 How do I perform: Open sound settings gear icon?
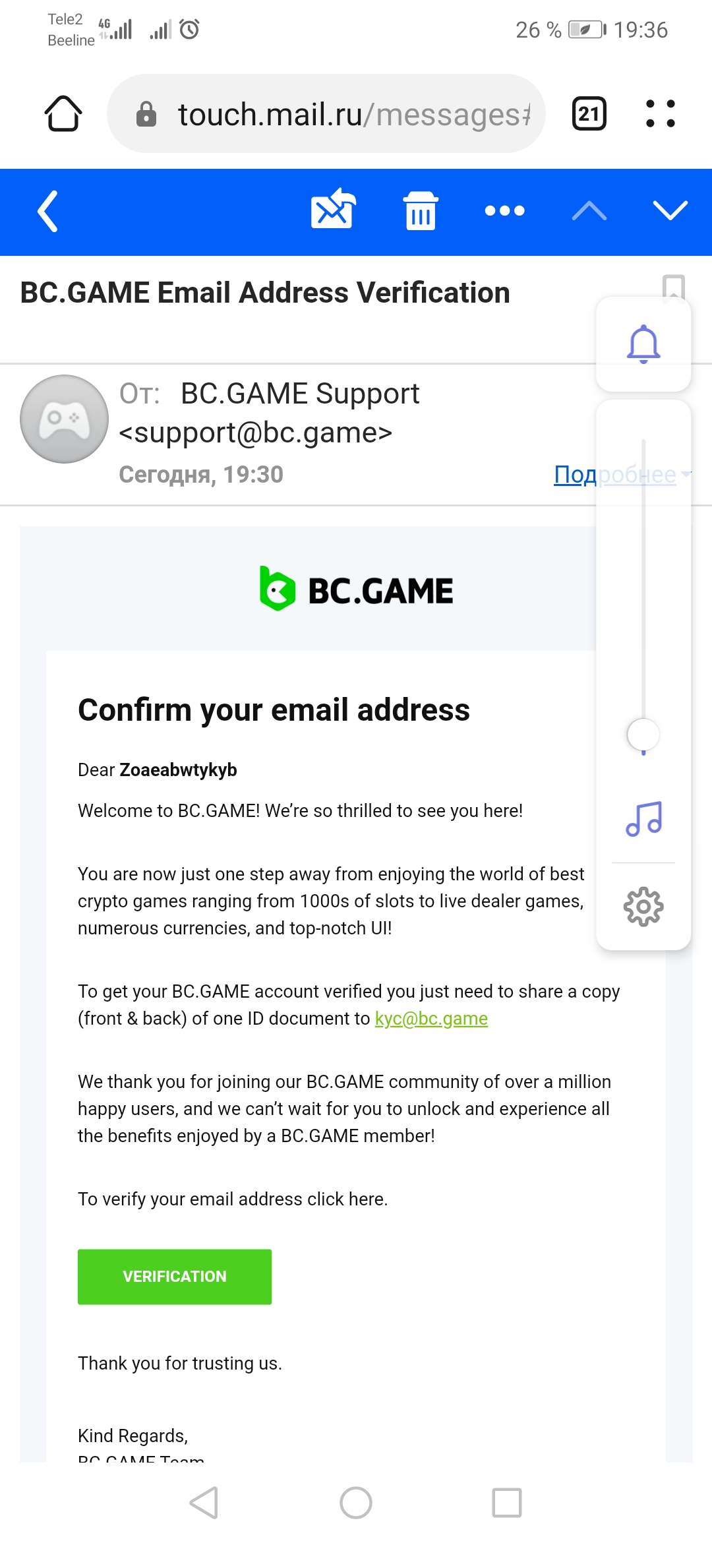coord(643,907)
